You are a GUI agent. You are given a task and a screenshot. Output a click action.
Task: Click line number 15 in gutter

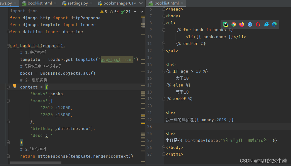coord(149,71)
